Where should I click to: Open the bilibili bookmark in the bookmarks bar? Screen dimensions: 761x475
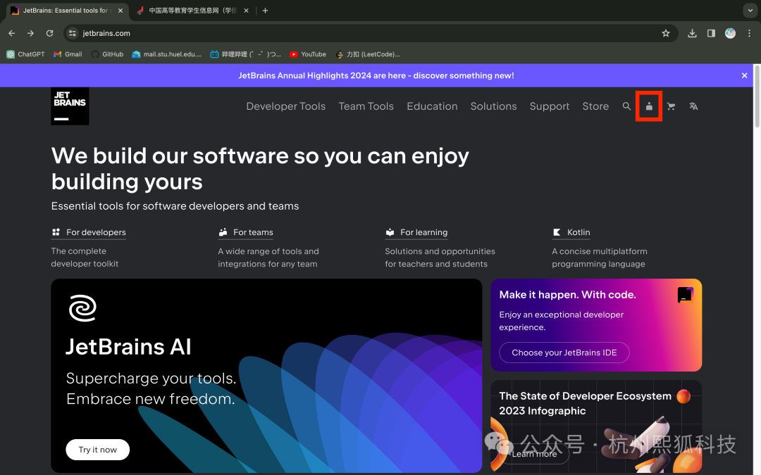point(250,54)
